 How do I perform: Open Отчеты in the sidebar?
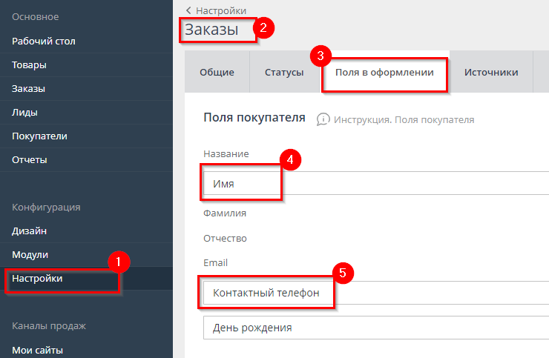pos(30,160)
